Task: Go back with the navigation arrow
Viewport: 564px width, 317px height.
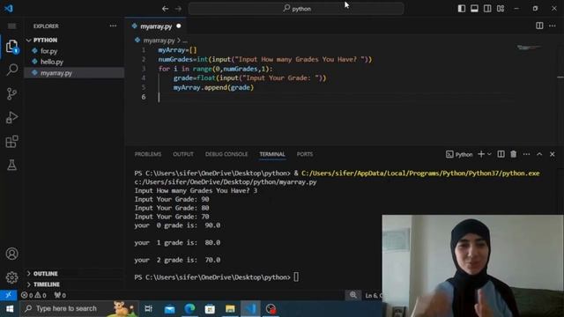Action: (165, 9)
